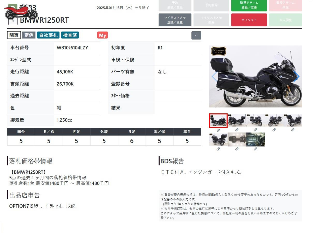Open the large main motorcycle photo
313x233 pixels.
click(256, 77)
